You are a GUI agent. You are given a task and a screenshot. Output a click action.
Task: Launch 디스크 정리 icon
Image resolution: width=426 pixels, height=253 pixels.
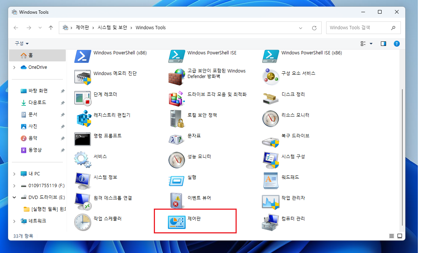271,98
